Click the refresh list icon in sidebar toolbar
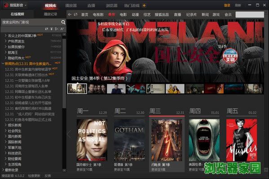Image resolution: width=269 pixels, height=179 pixels. coord(47,29)
